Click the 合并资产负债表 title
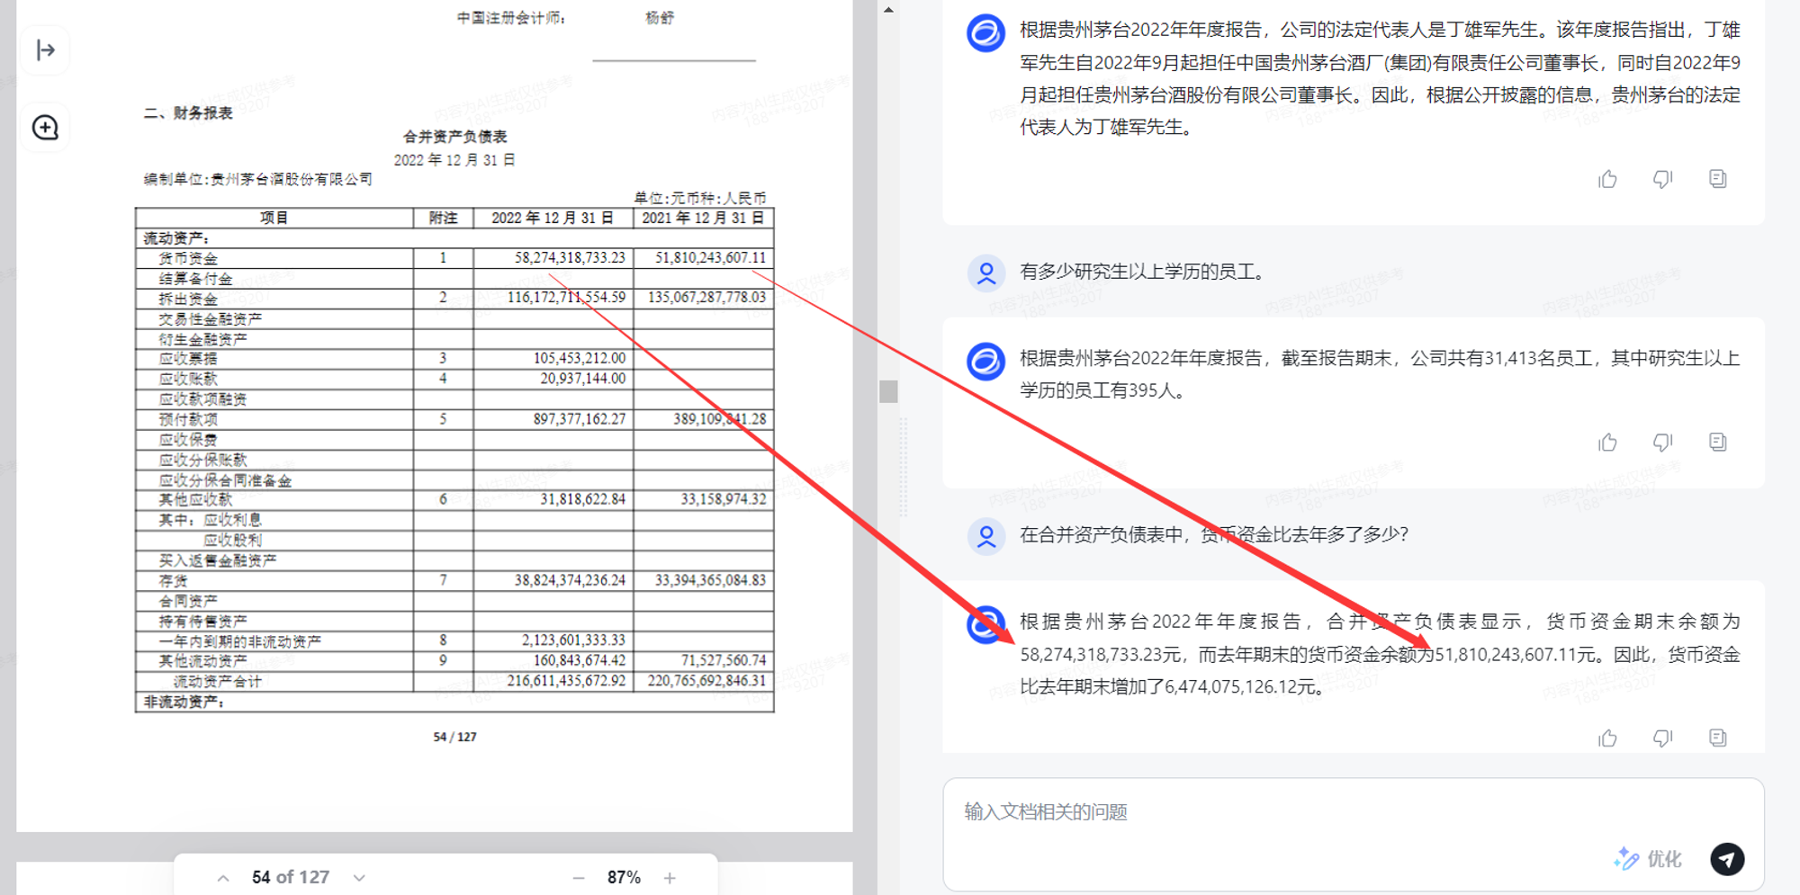 454,137
